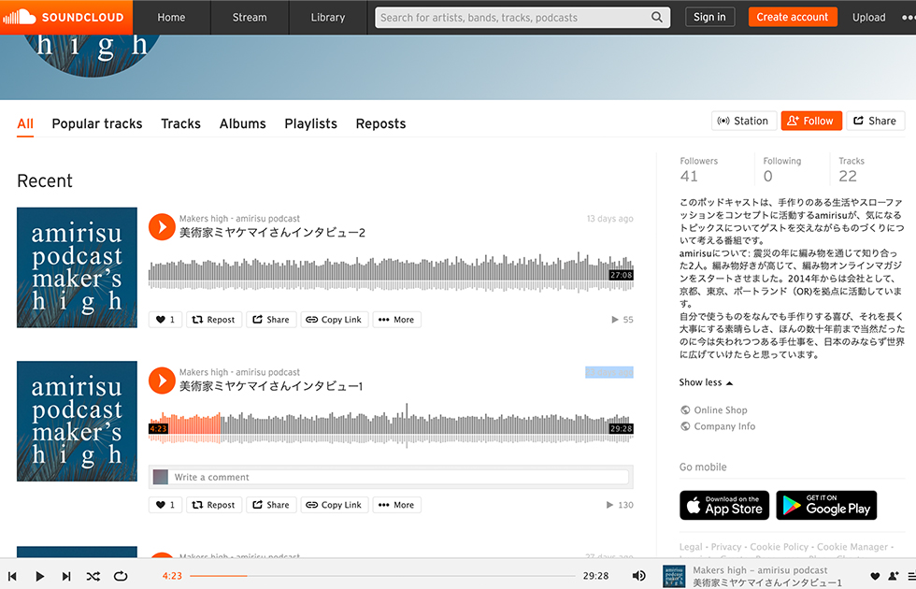The height and width of the screenshot is (589, 916).
Task: Play the インタビュー1 track
Action: [x=162, y=381]
